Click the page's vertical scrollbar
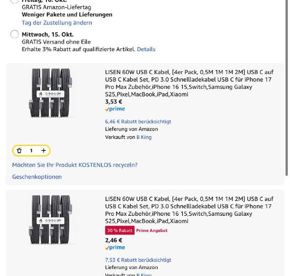This screenshot has width=290, height=276. [288, 92]
